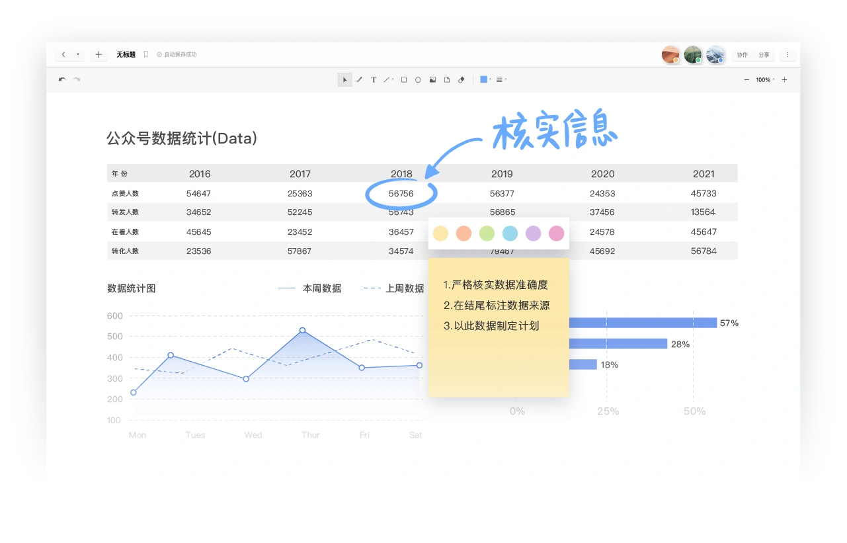Open the blue fill color dropdown
This screenshot has width=847, height=543.
click(485, 79)
